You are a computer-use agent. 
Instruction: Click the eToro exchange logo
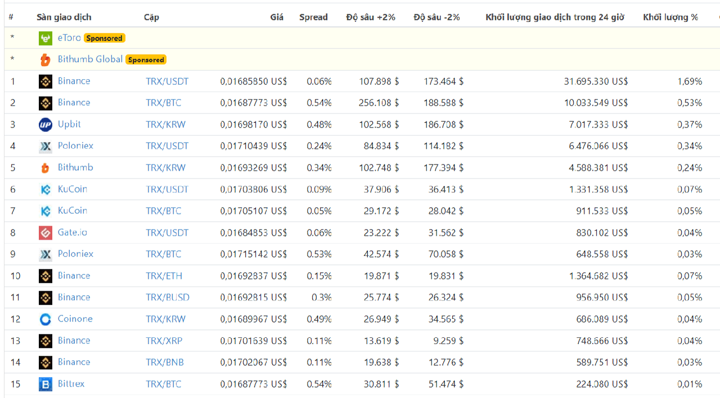coord(46,38)
